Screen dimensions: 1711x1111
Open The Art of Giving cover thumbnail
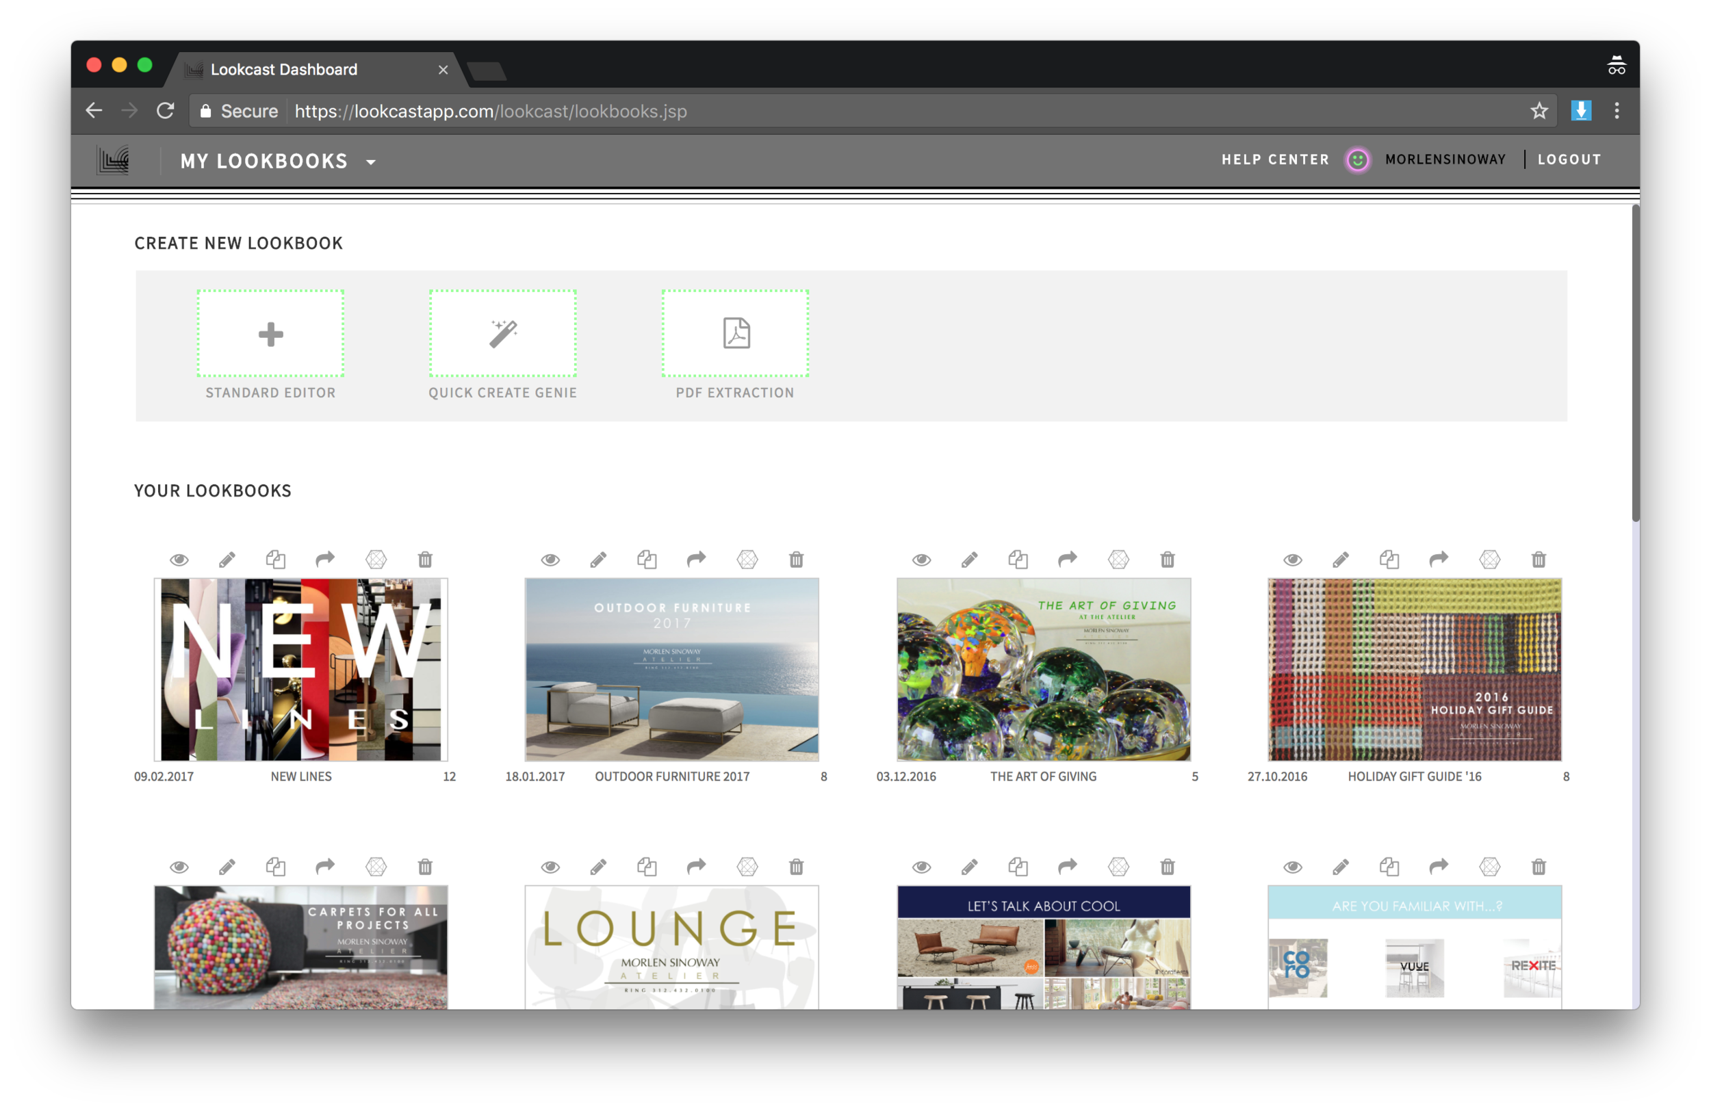(1044, 670)
